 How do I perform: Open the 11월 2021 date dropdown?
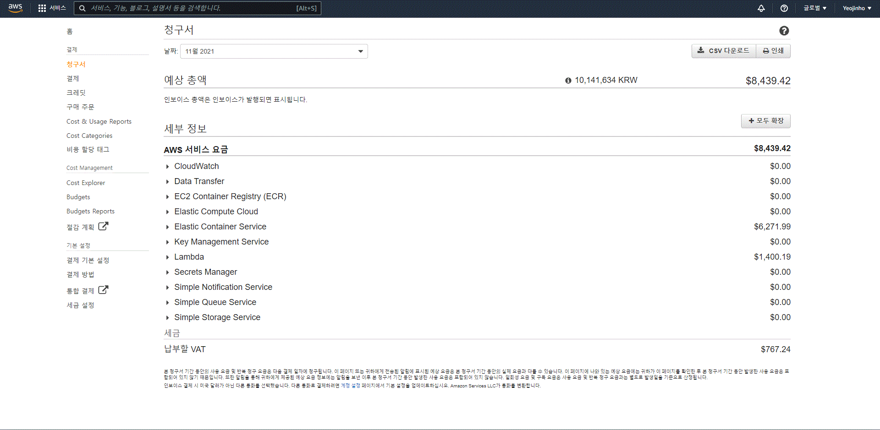pyautogui.click(x=274, y=51)
